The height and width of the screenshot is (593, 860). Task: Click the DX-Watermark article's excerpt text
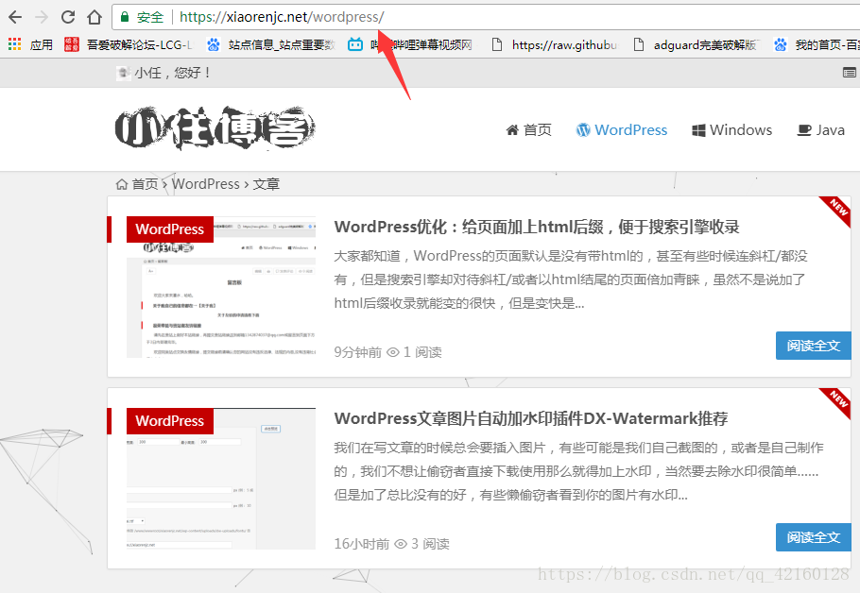[x=578, y=471]
